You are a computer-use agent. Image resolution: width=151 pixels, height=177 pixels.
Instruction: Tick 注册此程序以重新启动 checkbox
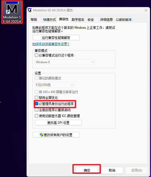coord(36,110)
